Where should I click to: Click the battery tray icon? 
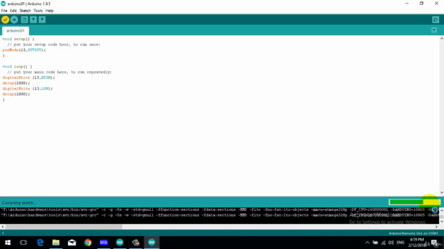coord(375,243)
